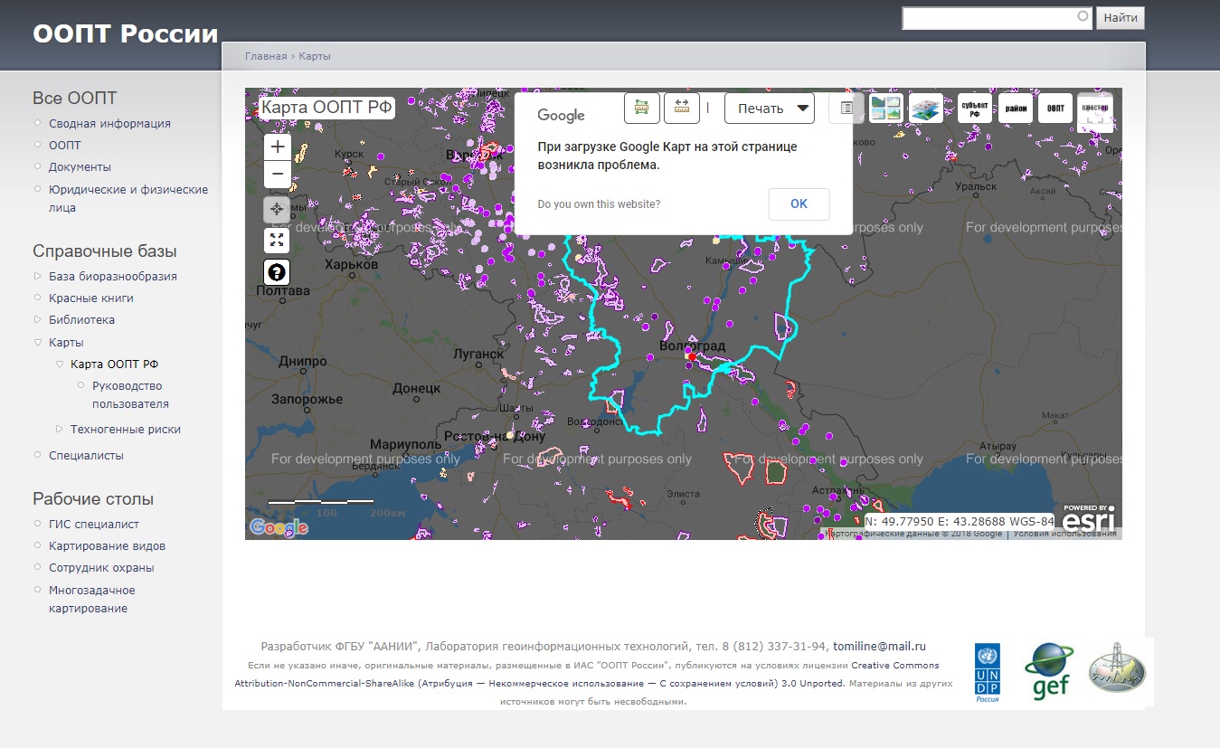
Task: Zoom in on the map
Action: (x=278, y=147)
